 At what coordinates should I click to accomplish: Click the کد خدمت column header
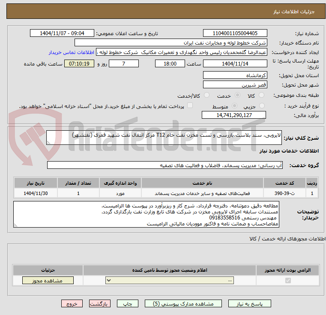tap(284, 183)
